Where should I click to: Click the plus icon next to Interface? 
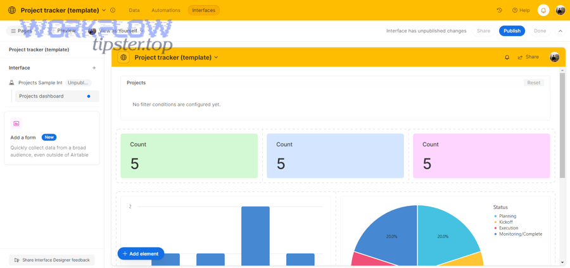(x=94, y=68)
